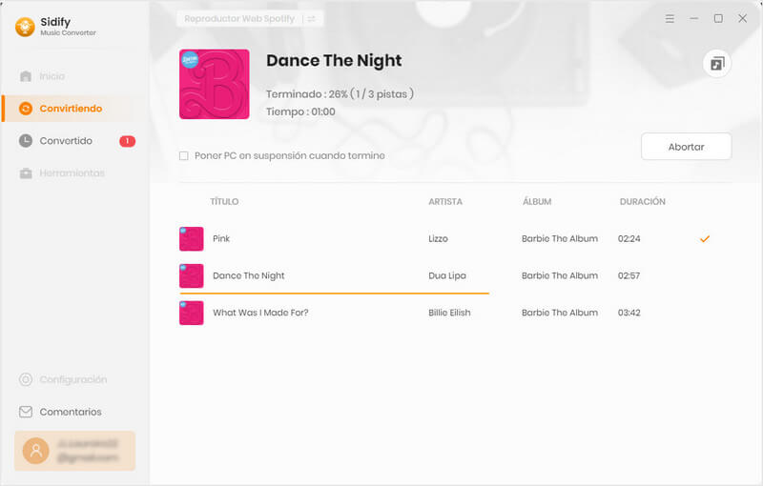Close the Sidify window
The width and height of the screenshot is (763, 486).
(x=743, y=18)
